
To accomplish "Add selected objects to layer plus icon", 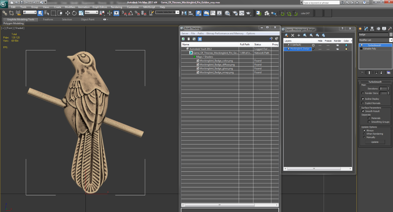I will (299, 35).
